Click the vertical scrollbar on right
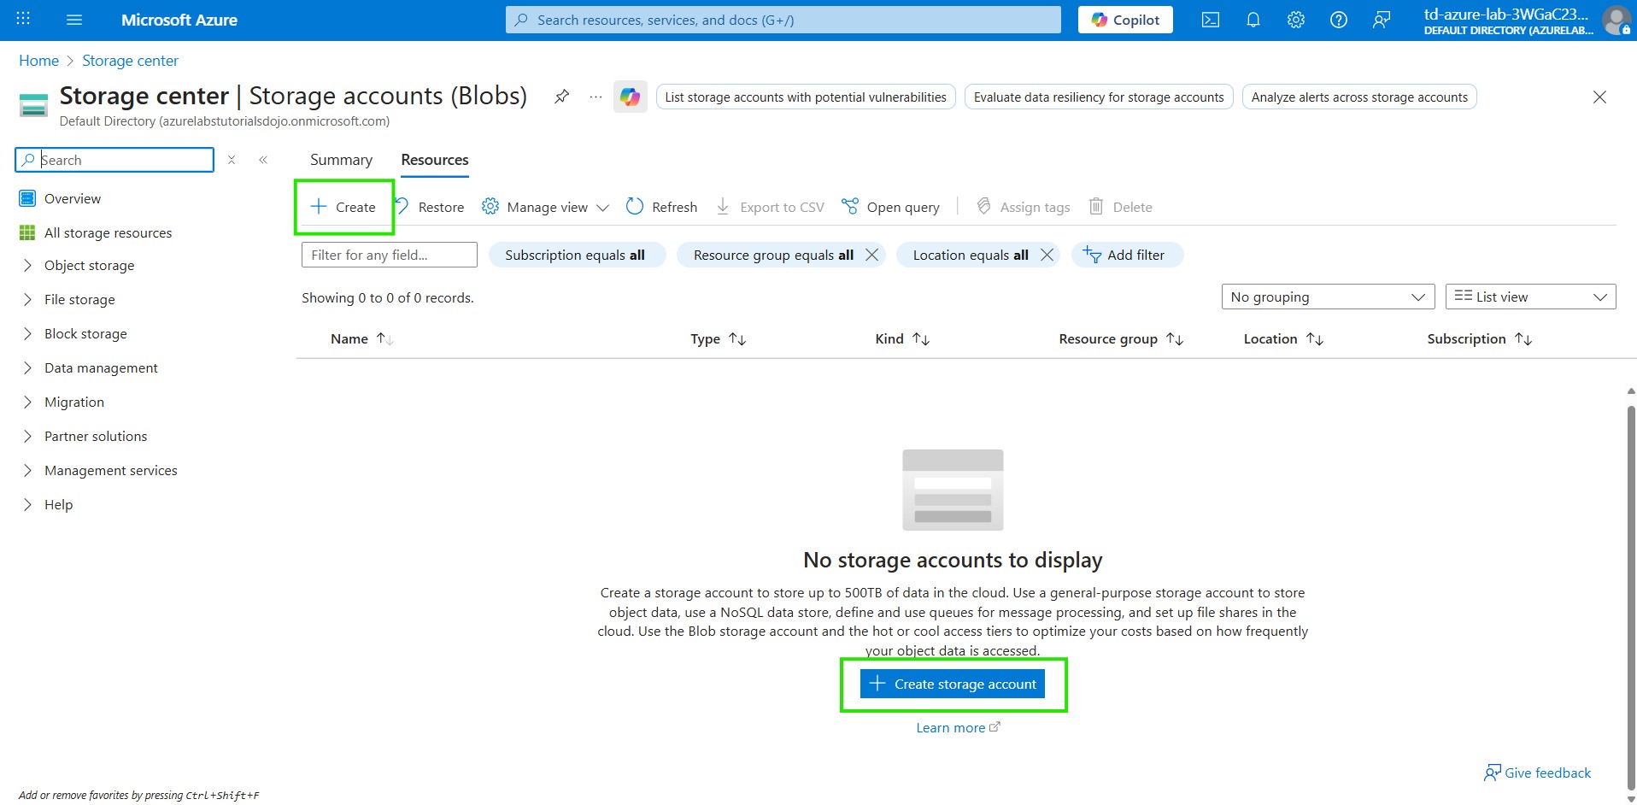1637x805 pixels. [x=1630, y=590]
